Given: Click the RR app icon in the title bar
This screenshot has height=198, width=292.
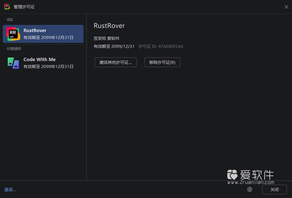Looking at the screenshot, I should pos(7,7).
